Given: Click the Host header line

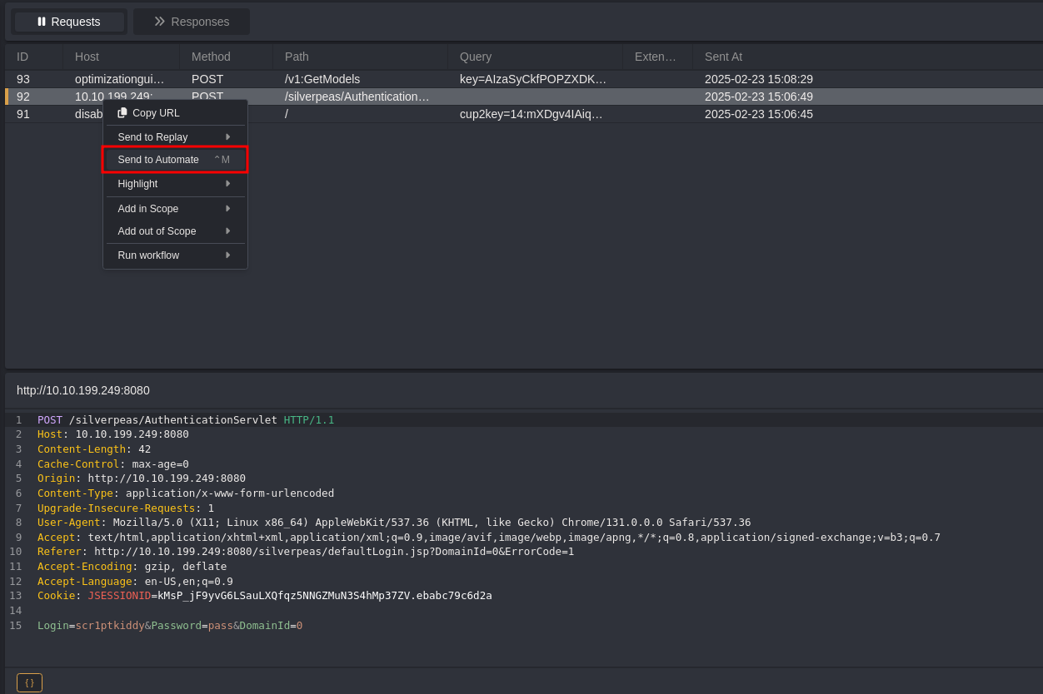Looking at the screenshot, I should click(x=113, y=434).
